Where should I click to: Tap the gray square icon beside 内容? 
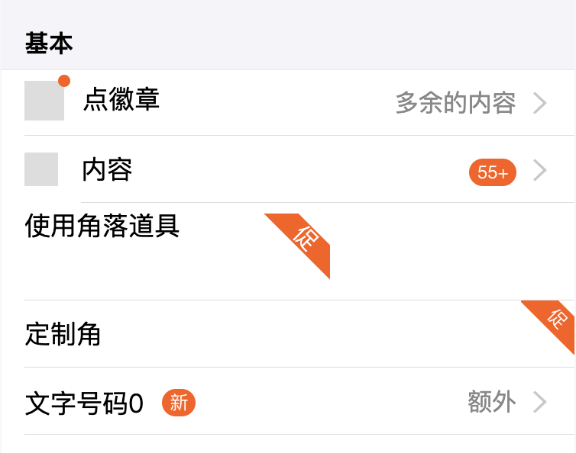pos(41,169)
